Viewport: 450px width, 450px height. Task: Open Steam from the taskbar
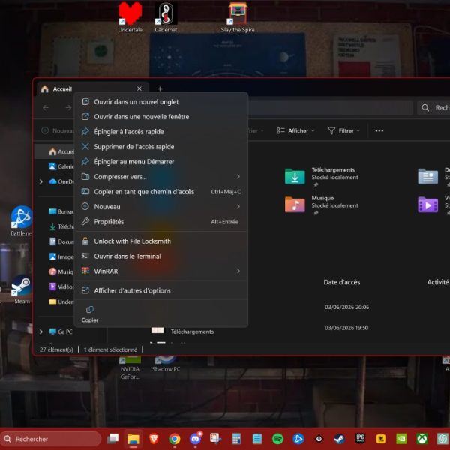340,439
